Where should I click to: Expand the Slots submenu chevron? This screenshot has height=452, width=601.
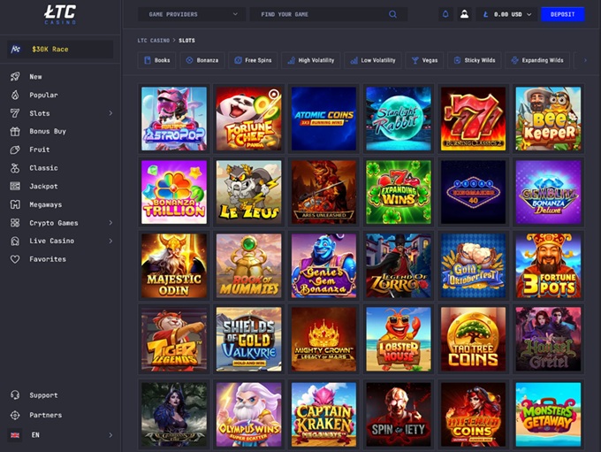110,113
